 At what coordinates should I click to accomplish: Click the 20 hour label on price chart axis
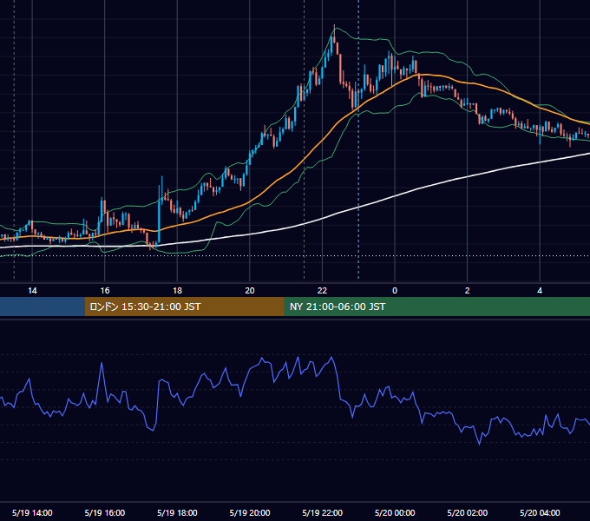tap(250, 291)
